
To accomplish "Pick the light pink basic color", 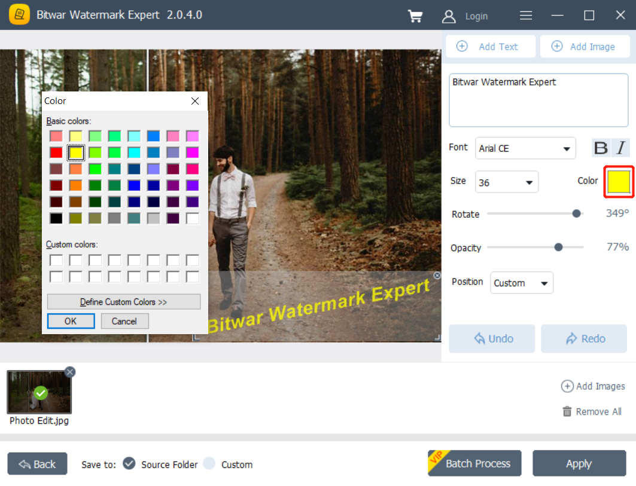I will point(173,136).
